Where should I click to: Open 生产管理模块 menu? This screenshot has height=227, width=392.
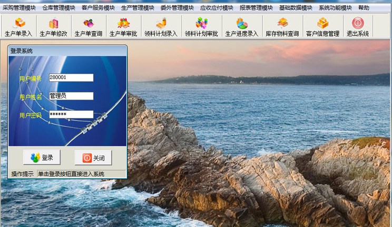coord(138,8)
